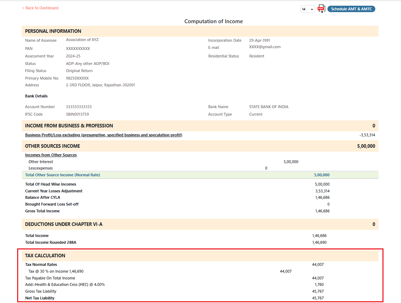The width and height of the screenshot is (401, 303).
Task: Click Filing Status value Original Return
Action: (x=79, y=71)
